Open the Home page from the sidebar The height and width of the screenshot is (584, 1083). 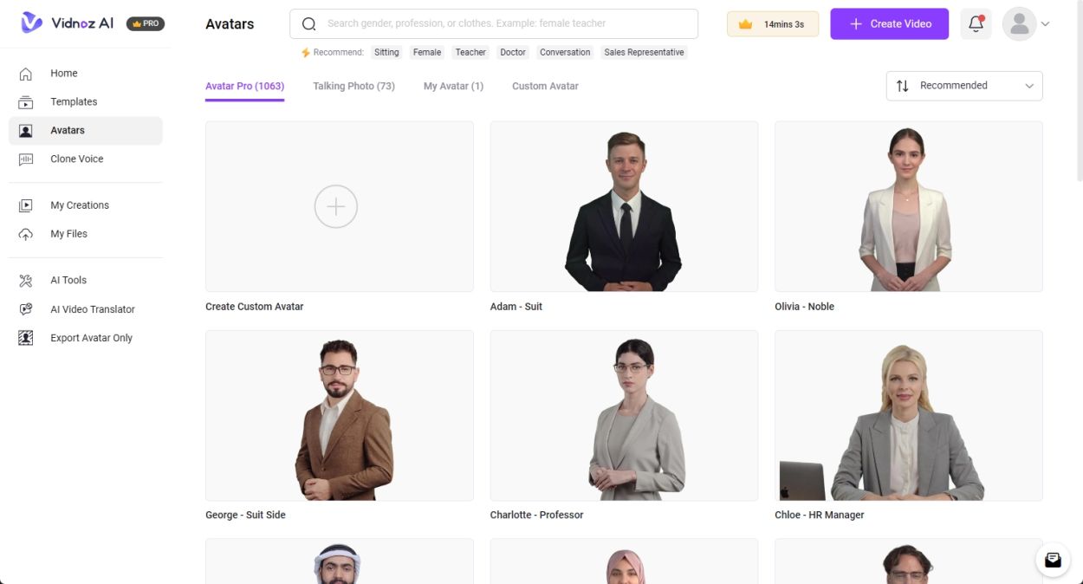point(63,73)
